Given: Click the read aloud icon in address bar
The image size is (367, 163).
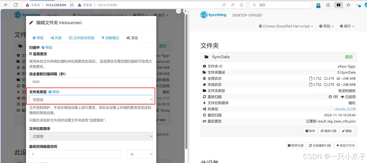Looking at the screenshot, I should [233, 5].
